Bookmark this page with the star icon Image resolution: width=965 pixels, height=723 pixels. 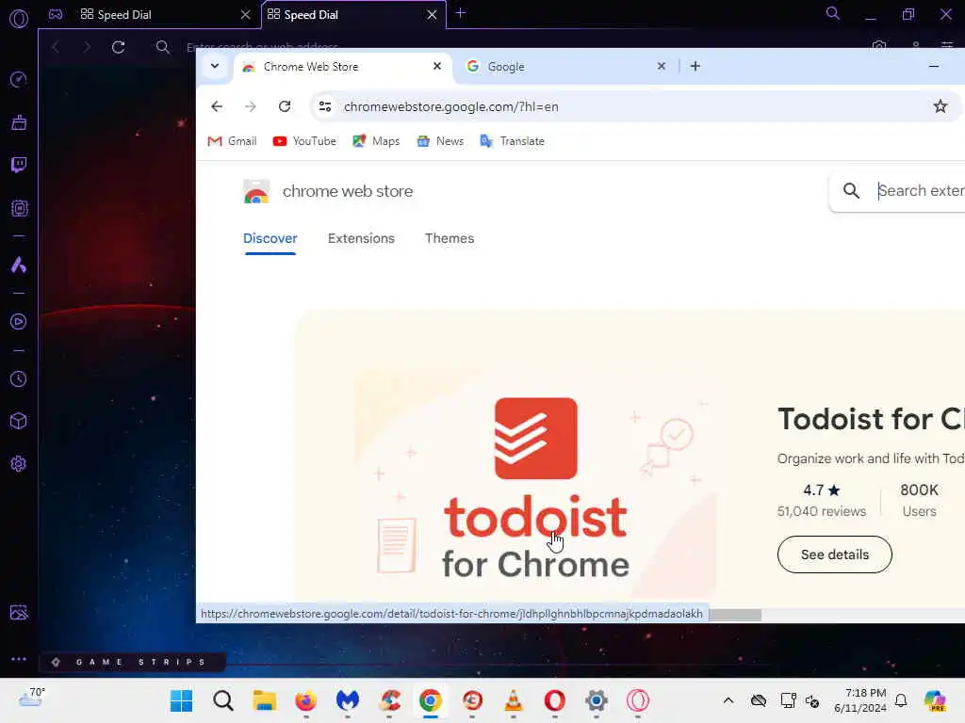tap(940, 106)
